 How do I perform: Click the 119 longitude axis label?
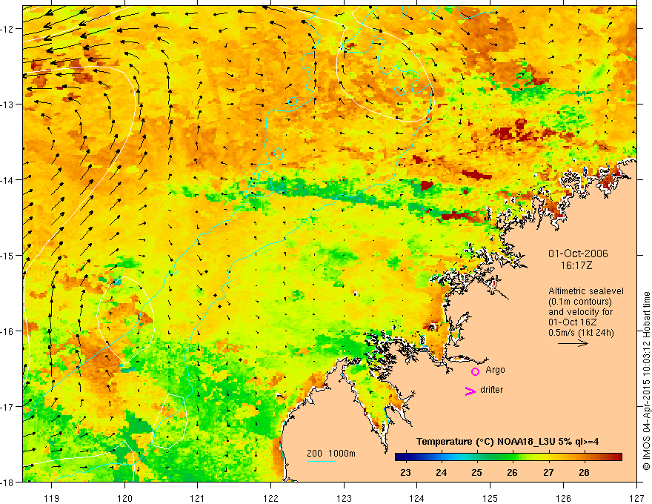click(52, 498)
